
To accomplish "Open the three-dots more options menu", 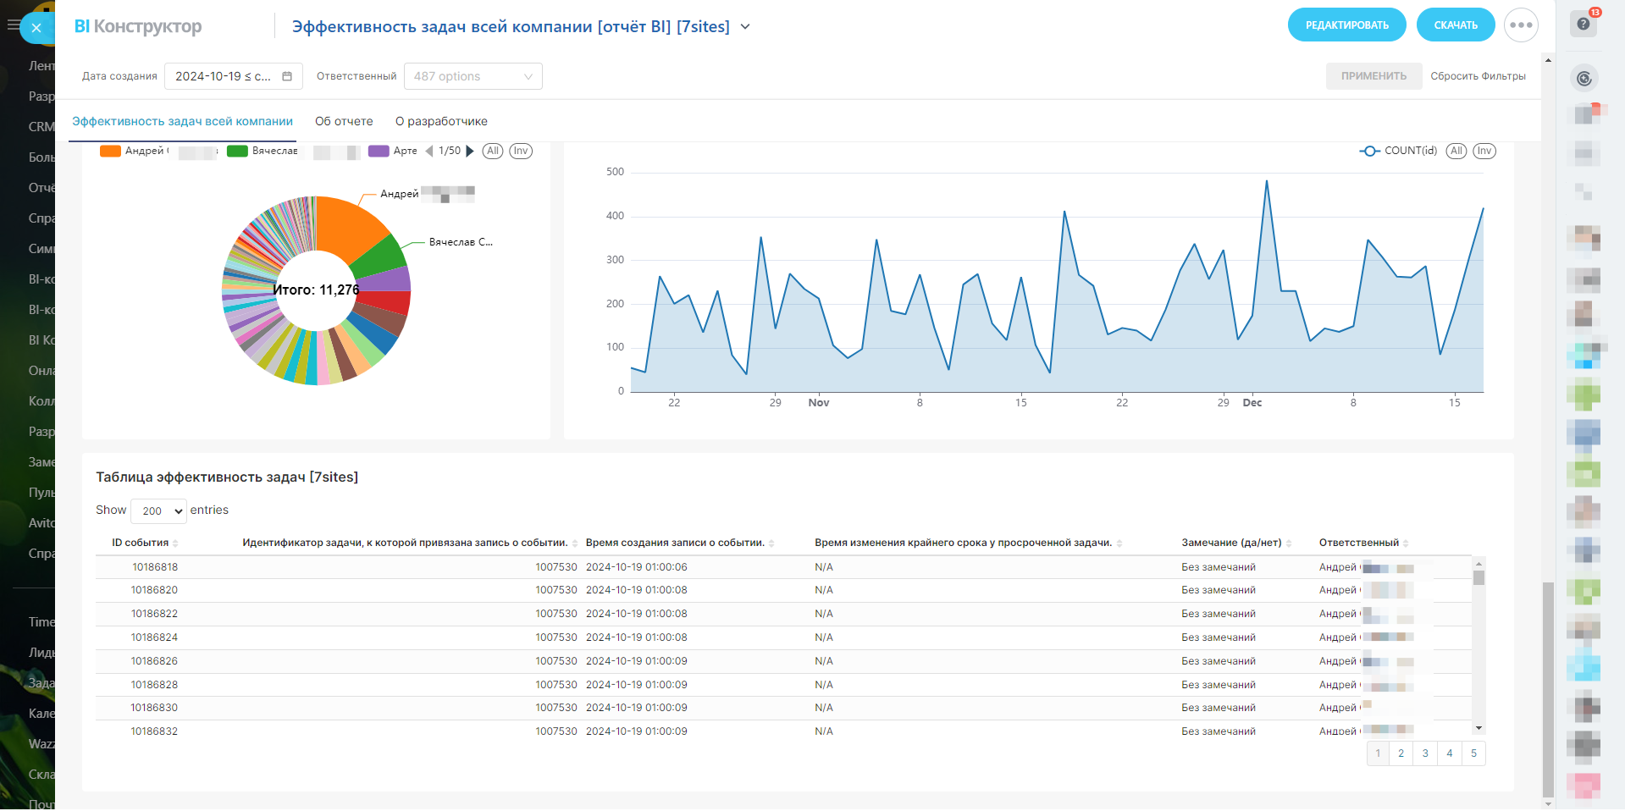I will click(x=1521, y=25).
